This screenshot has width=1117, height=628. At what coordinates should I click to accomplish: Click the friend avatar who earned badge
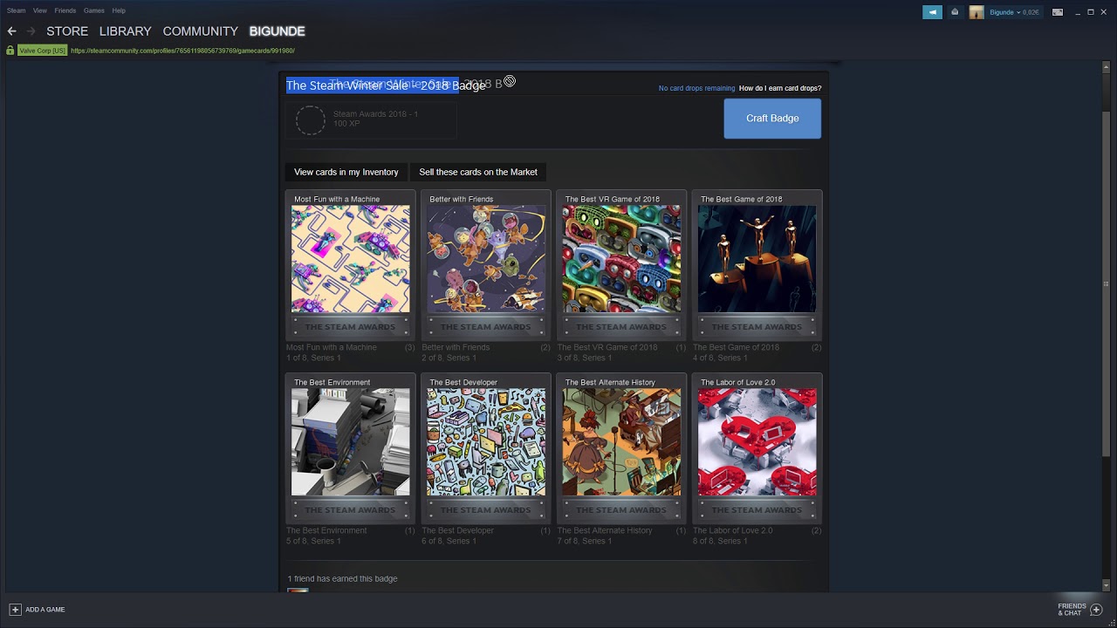298,590
